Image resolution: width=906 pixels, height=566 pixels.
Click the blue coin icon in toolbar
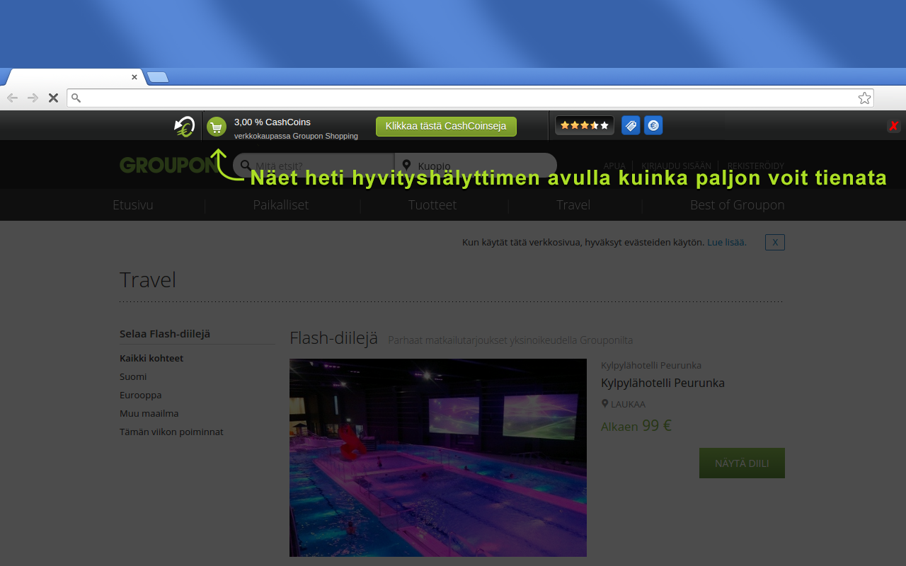653,125
